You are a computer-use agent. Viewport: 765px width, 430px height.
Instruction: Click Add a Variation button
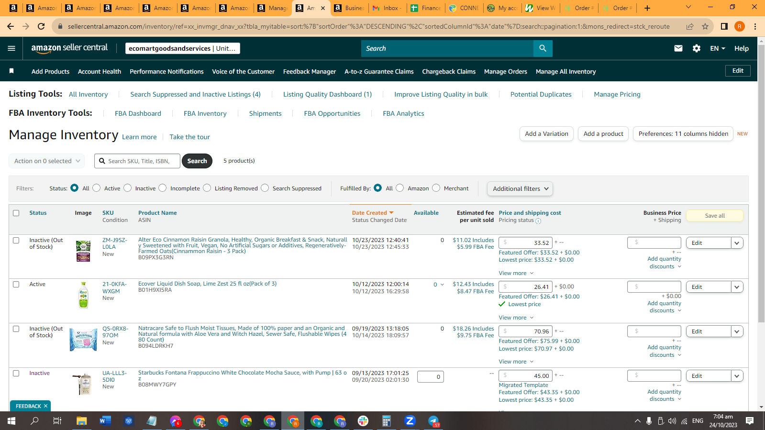546,134
